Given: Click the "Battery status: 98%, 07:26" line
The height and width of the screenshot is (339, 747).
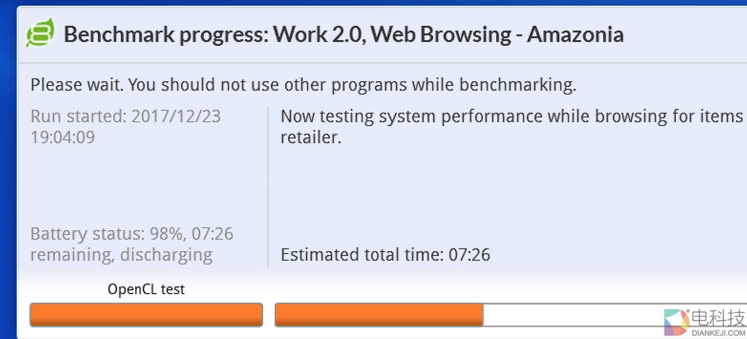Looking at the screenshot, I should point(132,234).
